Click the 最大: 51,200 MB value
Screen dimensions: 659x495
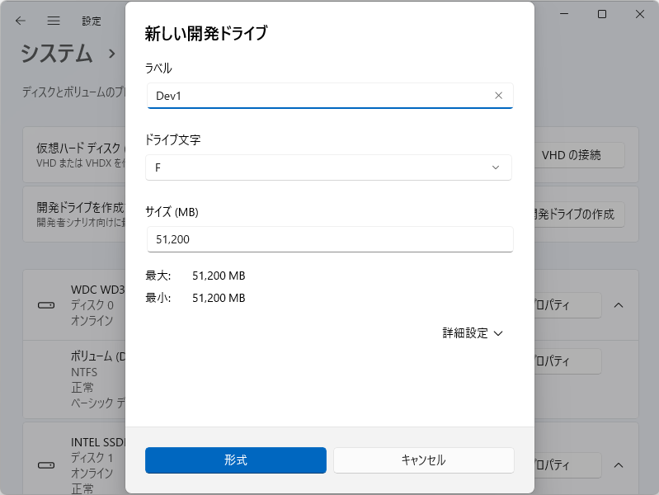pyautogui.click(x=219, y=276)
